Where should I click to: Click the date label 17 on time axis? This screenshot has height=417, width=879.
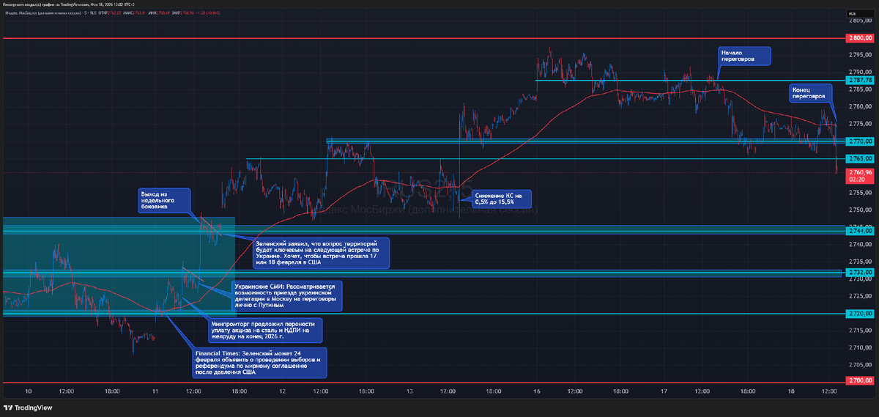point(664,392)
